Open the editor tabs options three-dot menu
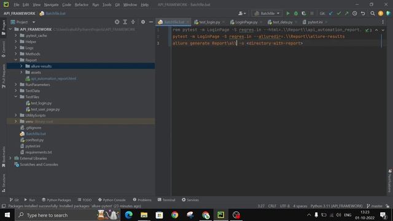The image size is (393, 221). click(x=383, y=22)
